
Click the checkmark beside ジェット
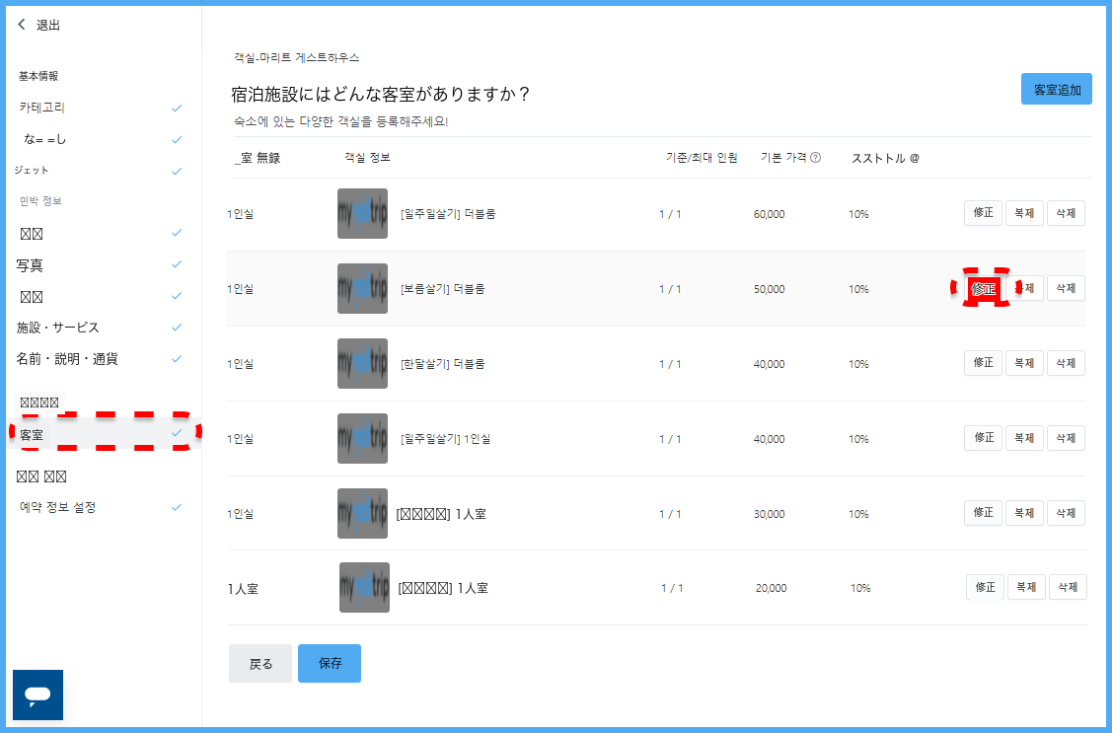pyautogui.click(x=177, y=171)
